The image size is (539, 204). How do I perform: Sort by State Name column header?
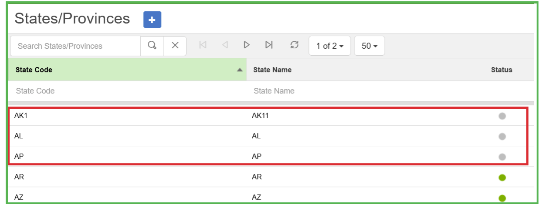(272, 70)
